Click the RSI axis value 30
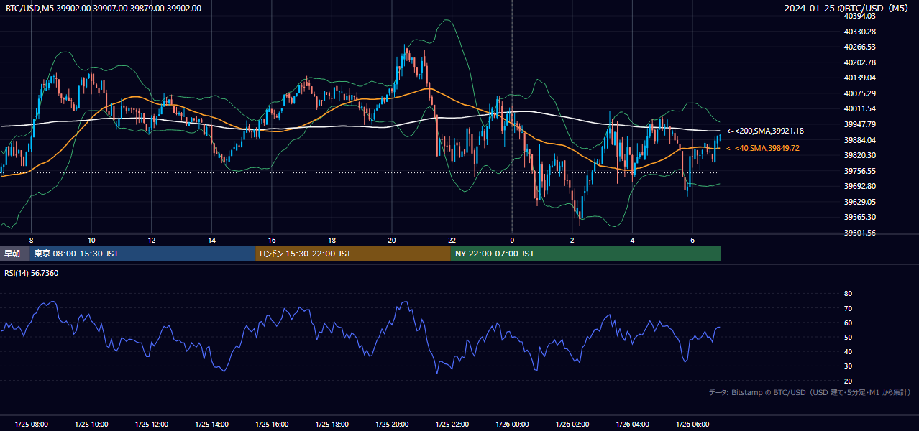Screen dimensions: 919x431 848,366
